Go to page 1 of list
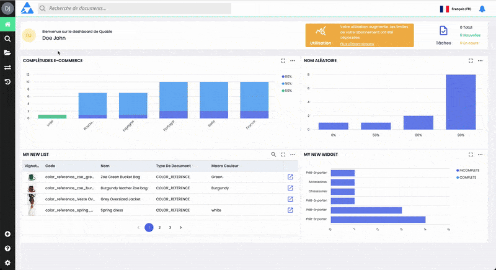Viewport: 496px width, 270px height. pyautogui.click(x=149, y=227)
